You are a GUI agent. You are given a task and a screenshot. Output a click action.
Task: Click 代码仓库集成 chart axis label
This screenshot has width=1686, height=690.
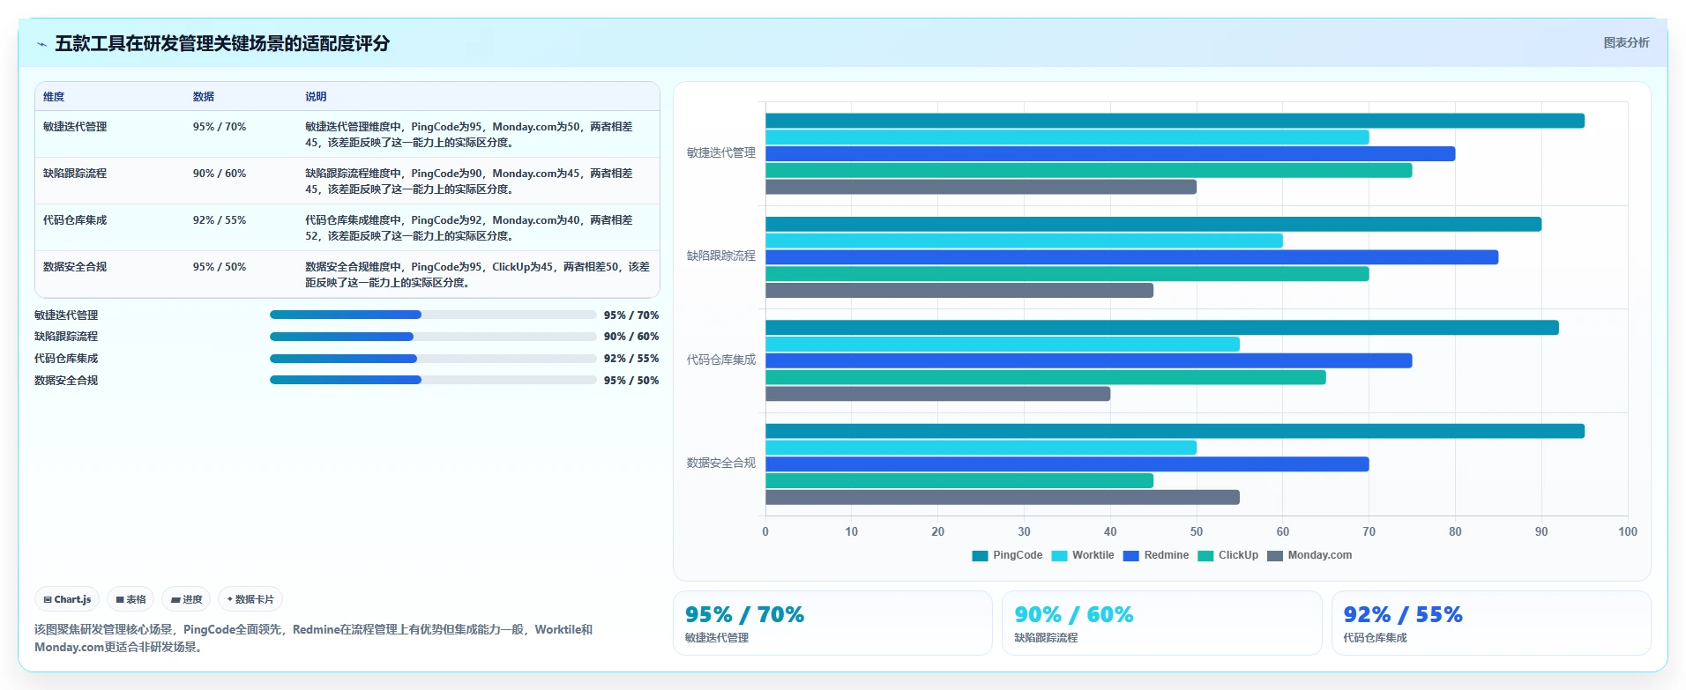click(x=720, y=360)
